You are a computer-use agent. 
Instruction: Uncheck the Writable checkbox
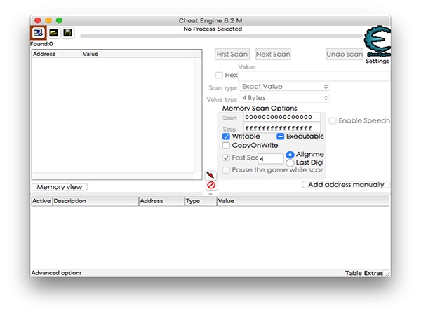click(x=226, y=136)
